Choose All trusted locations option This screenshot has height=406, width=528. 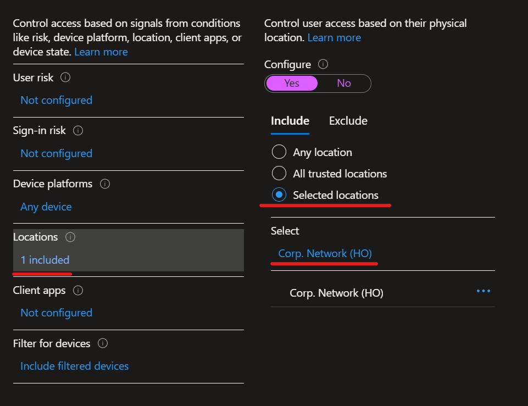pos(279,174)
